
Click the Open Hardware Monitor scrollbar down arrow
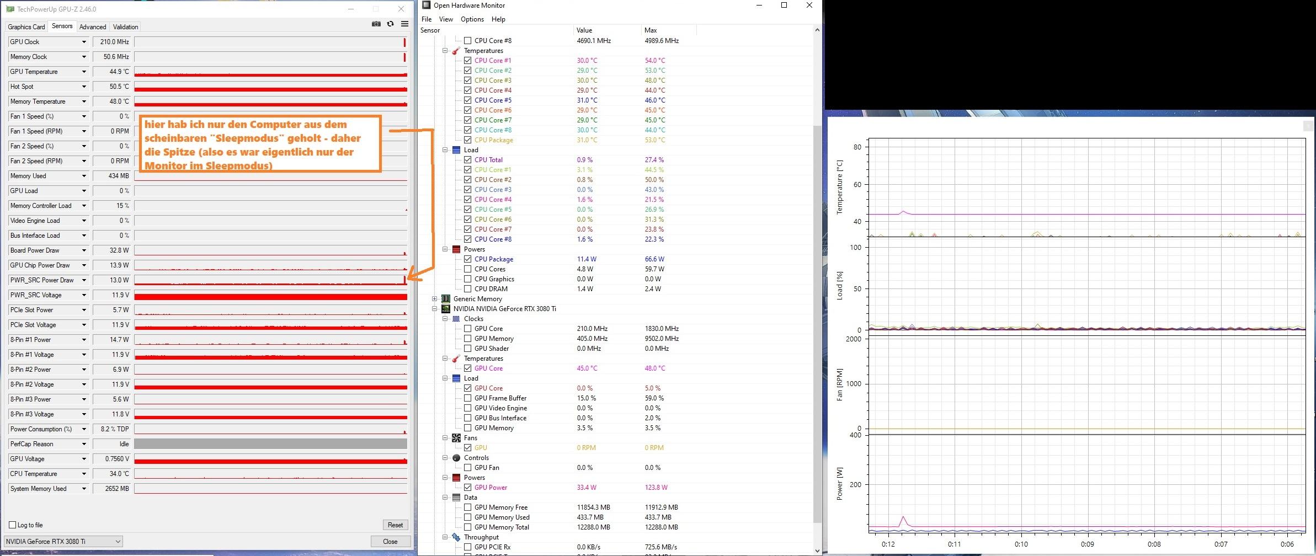pos(817,550)
